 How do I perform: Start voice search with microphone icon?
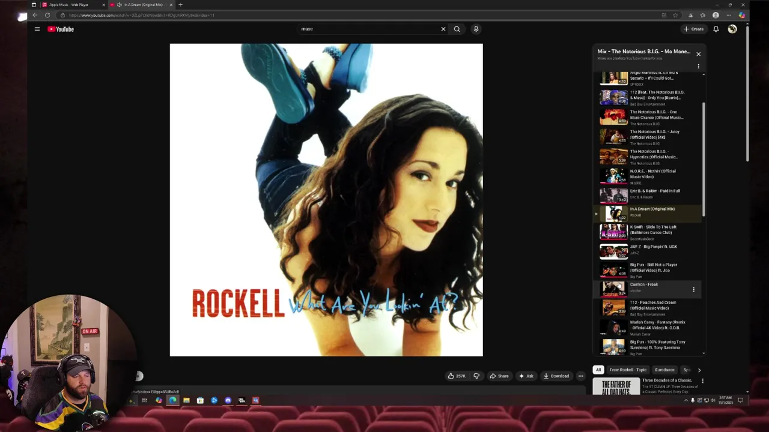[476, 29]
